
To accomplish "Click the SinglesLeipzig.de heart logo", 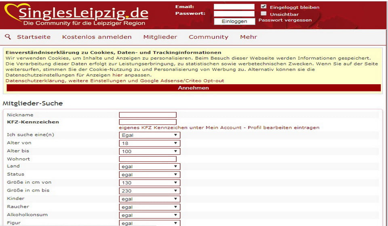I will (x=77, y=15).
